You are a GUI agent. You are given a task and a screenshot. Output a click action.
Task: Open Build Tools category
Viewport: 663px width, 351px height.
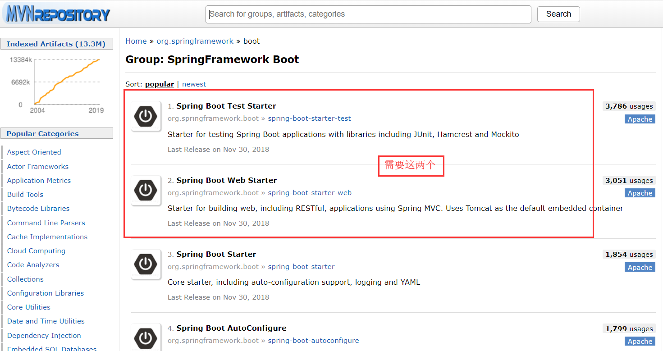point(25,194)
